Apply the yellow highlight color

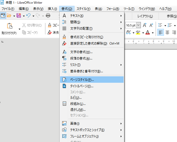coord(138,32)
